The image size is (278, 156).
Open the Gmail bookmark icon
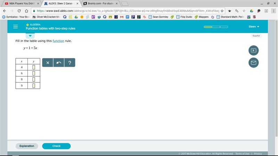coord(122,17)
